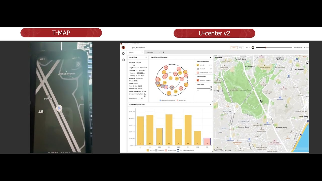Close the Map View panel
Image resolution: width=322 pixels, height=181 pixels.
click(307, 58)
